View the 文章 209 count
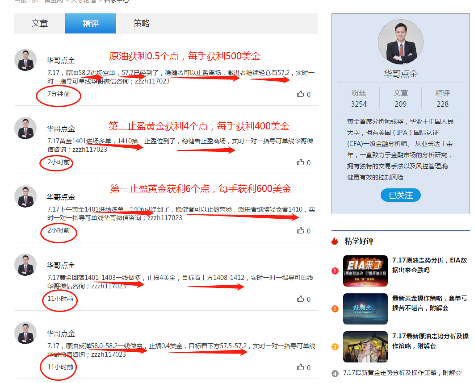Screen dimensions: 474x383 pyautogui.click(x=401, y=99)
